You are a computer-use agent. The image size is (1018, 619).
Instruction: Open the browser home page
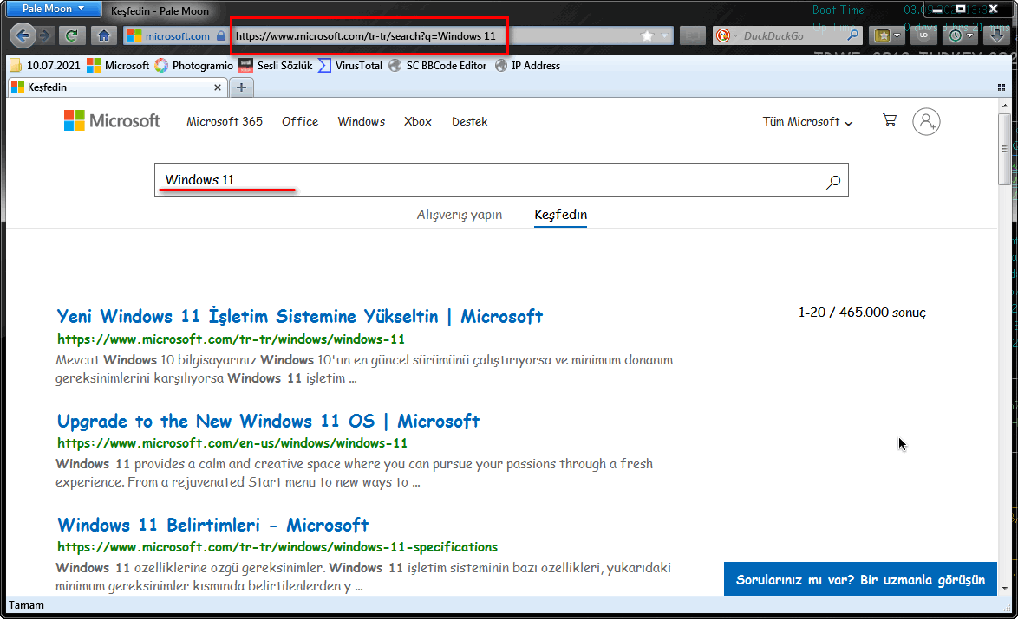pos(104,35)
